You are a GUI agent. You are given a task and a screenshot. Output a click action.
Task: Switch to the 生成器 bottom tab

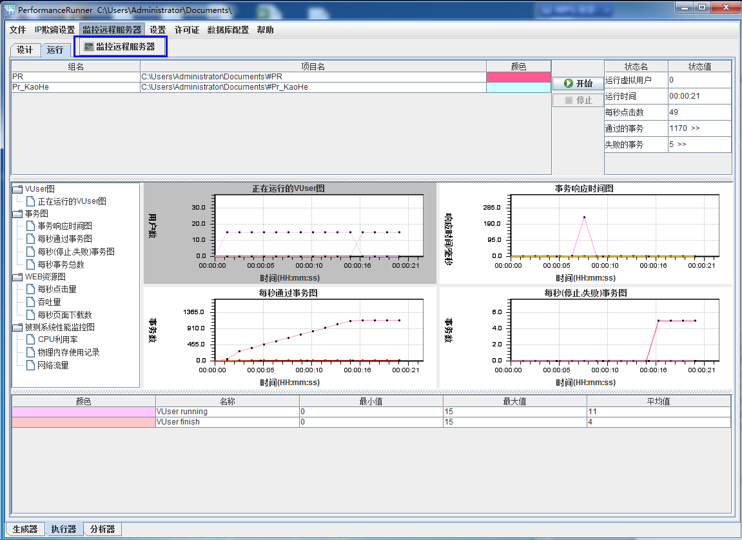pos(25,529)
